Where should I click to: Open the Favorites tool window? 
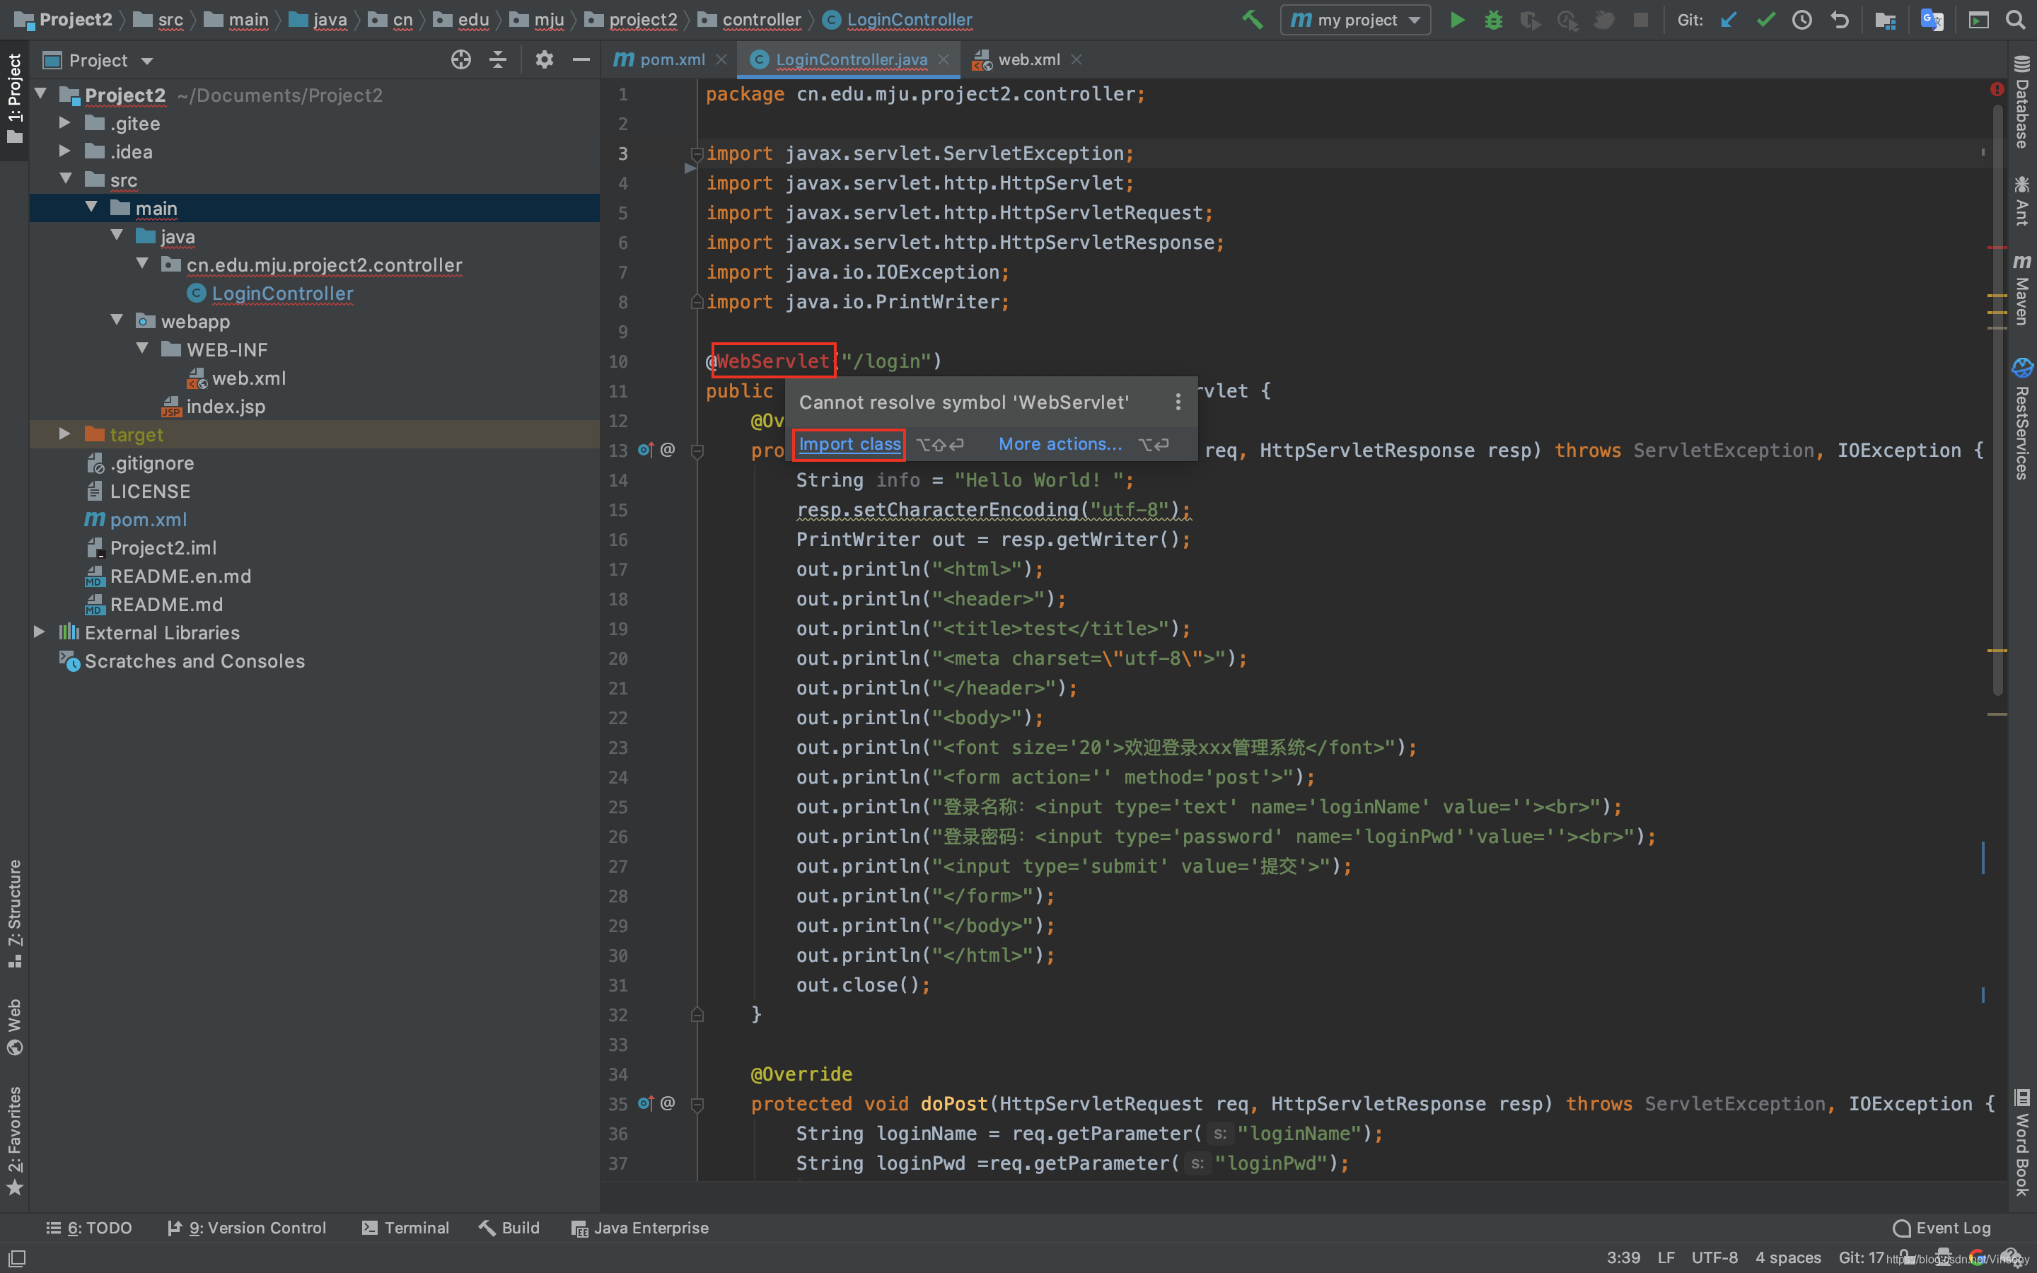(14, 1141)
